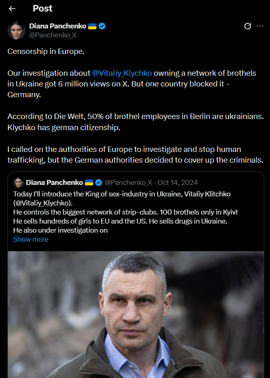Click the @Panchenko_X handle under the main author name
This screenshot has height=378, width=270.
coord(52,35)
